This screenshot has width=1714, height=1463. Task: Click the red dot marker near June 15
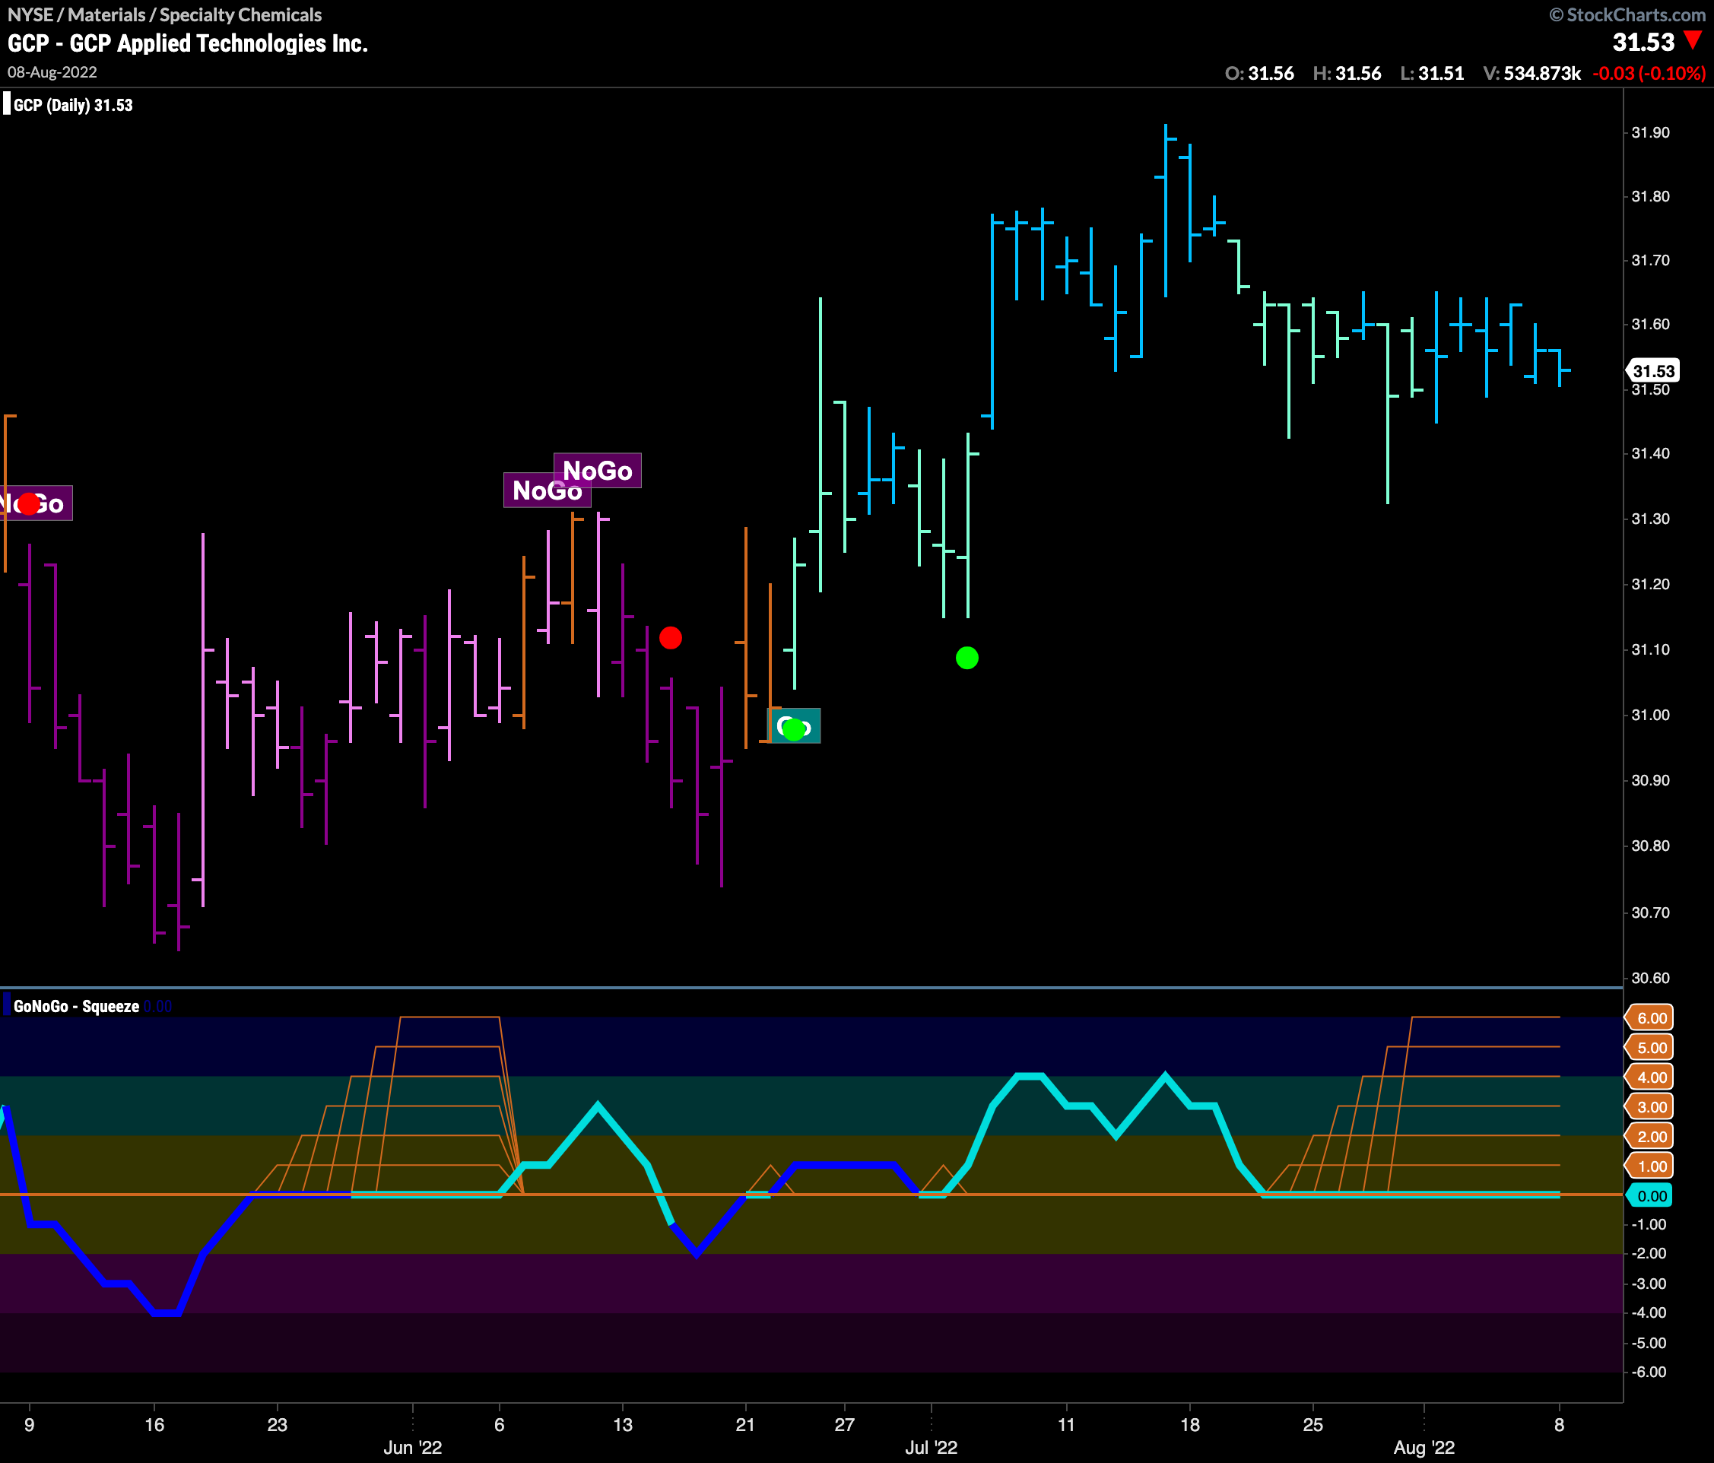tap(671, 638)
